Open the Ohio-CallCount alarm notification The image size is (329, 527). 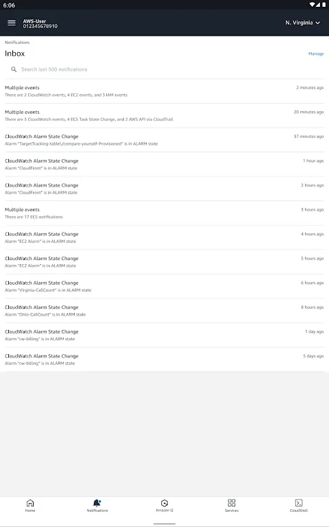[x=164, y=311]
